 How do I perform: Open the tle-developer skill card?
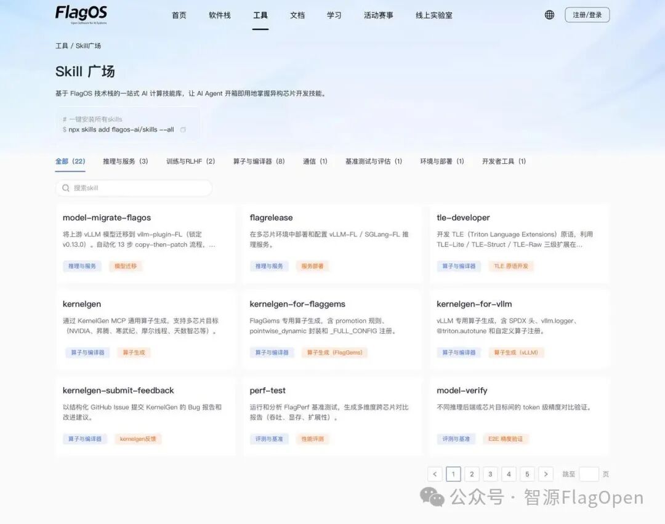pos(520,244)
